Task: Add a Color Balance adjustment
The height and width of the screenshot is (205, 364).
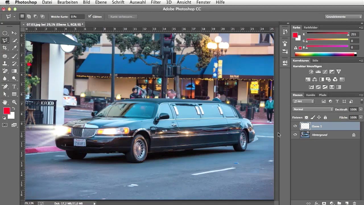Action: (315, 79)
